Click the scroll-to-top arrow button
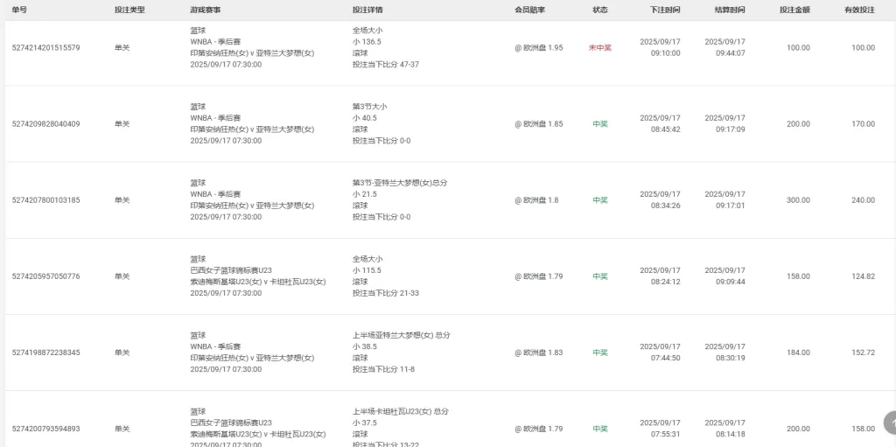Image resolution: width=896 pixels, height=447 pixels. point(890,423)
